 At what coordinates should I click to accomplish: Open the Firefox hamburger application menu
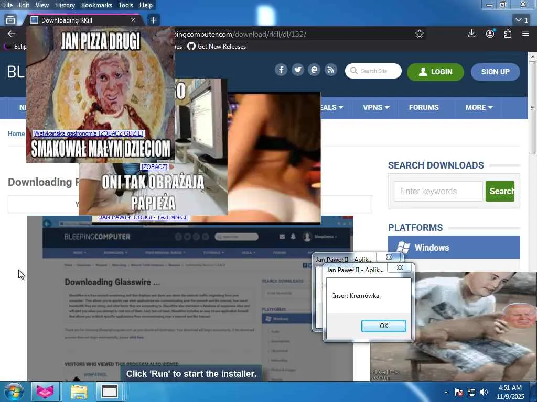click(525, 33)
